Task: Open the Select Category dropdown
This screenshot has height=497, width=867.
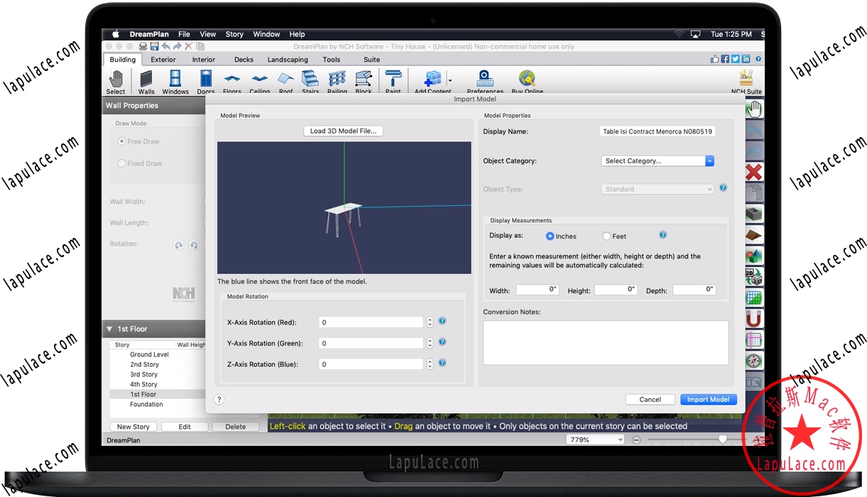Action: point(657,161)
